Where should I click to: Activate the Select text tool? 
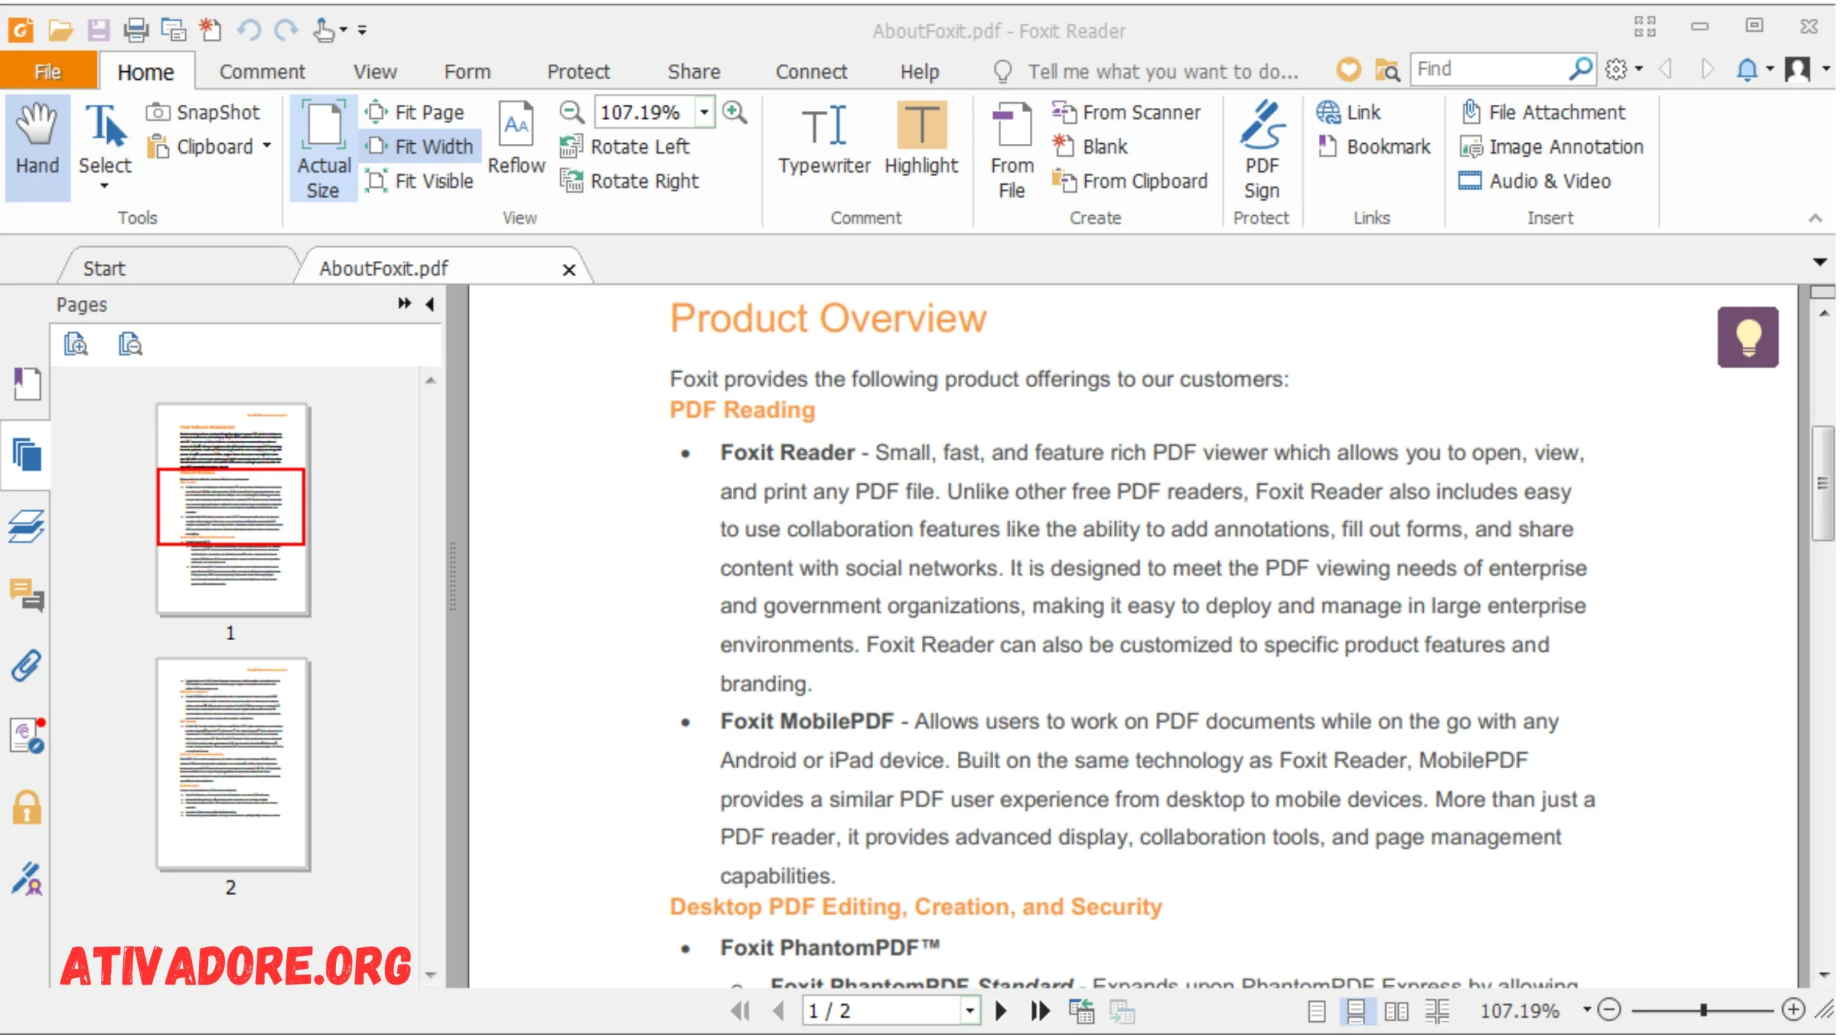105,147
